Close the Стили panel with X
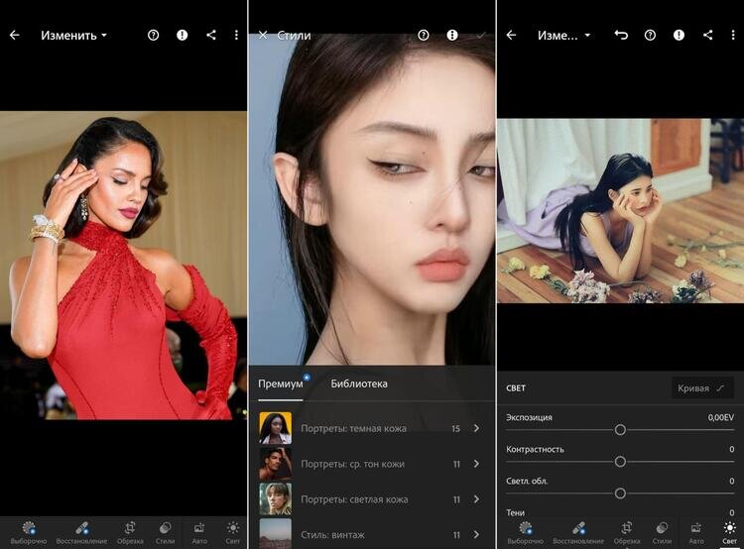The height and width of the screenshot is (549, 744). point(263,35)
